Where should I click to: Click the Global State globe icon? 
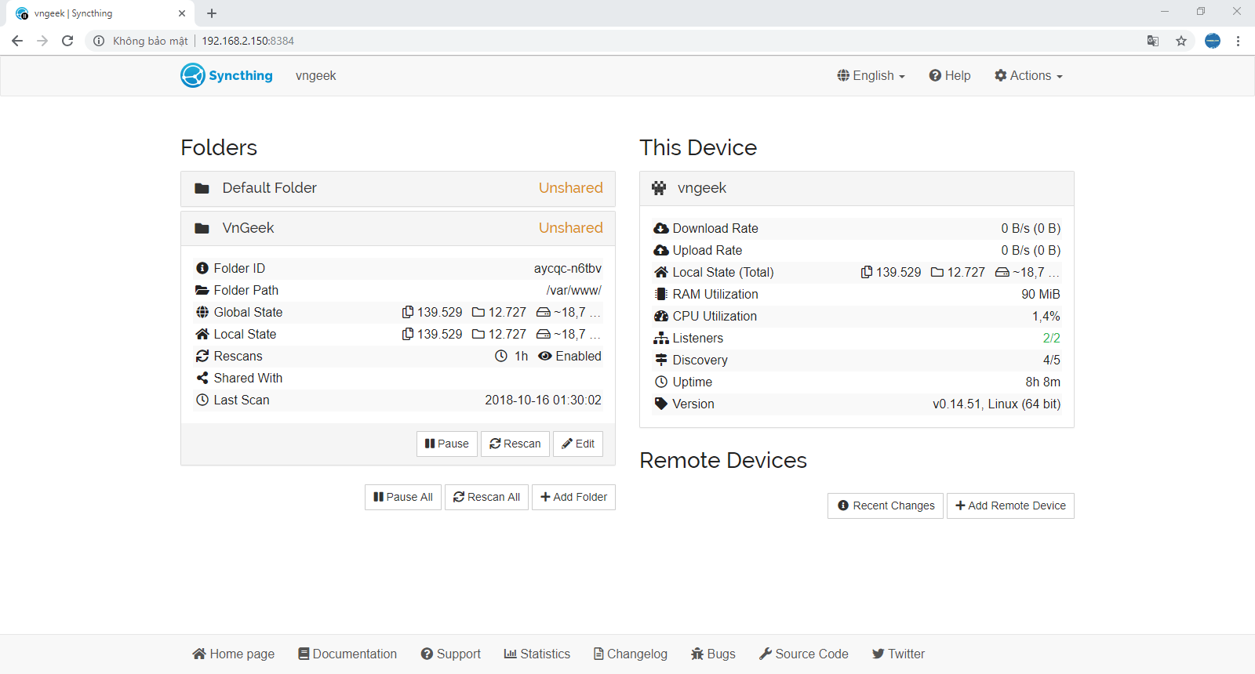coord(202,312)
